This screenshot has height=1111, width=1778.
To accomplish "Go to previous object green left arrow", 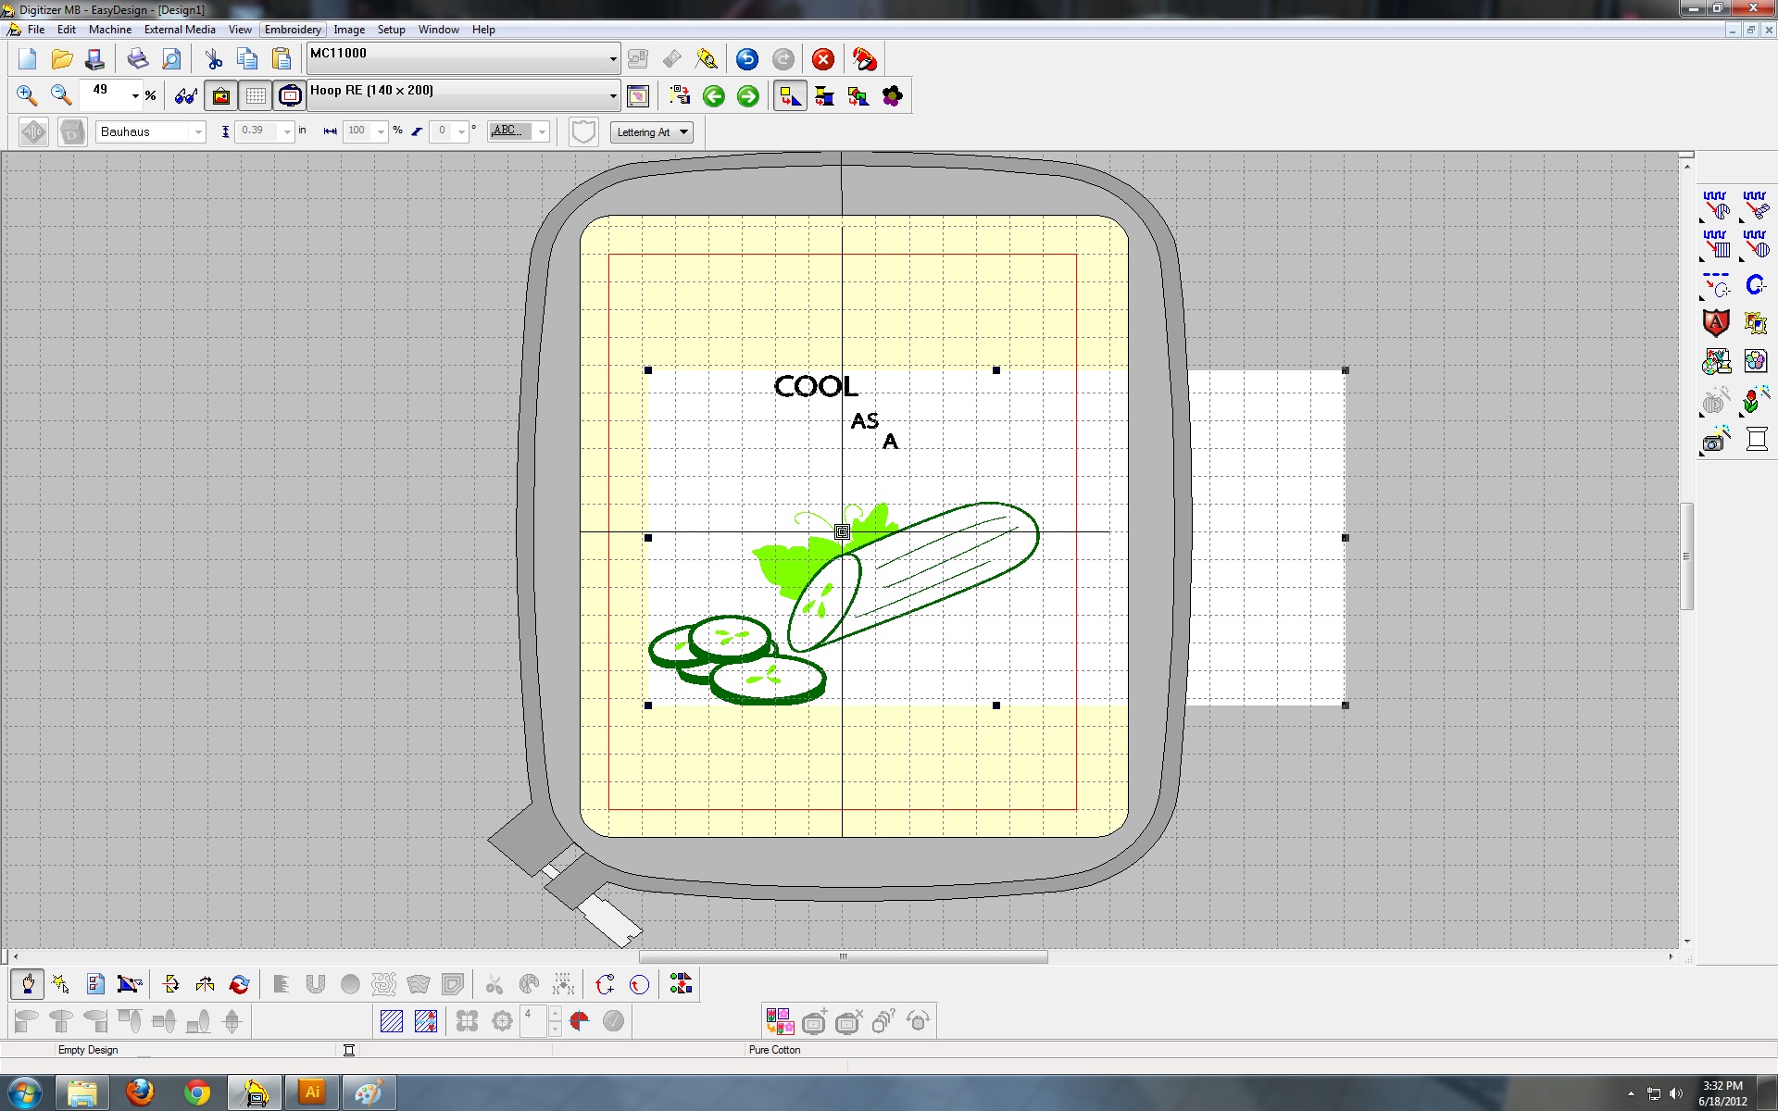I will [713, 96].
